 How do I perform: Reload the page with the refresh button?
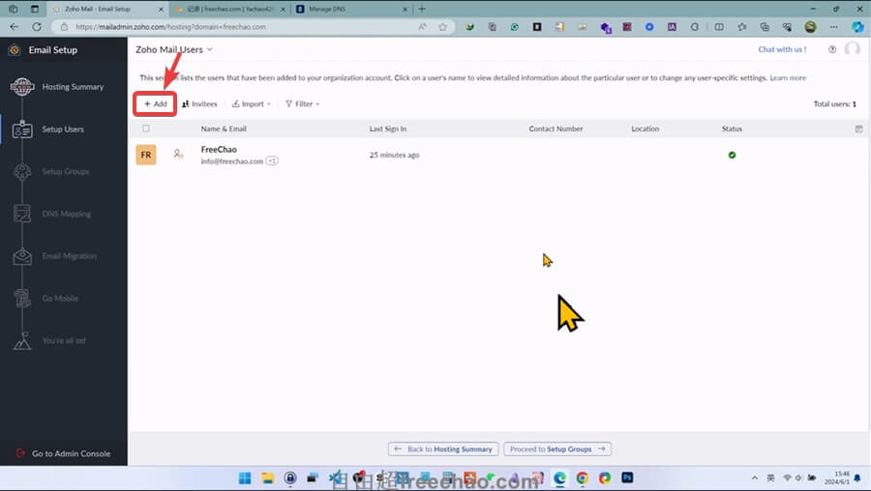click(x=37, y=27)
